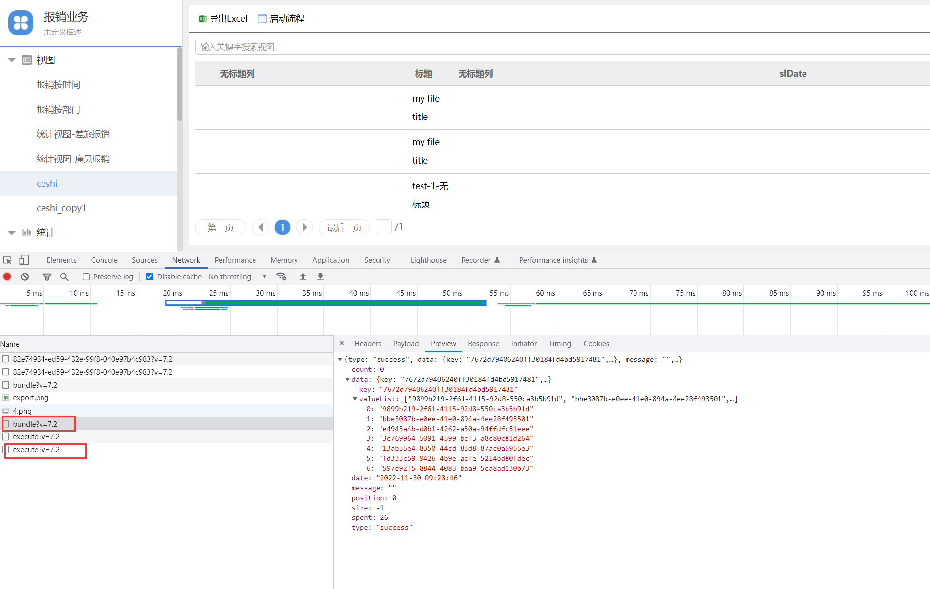Switch to the Console tab

pos(104,260)
